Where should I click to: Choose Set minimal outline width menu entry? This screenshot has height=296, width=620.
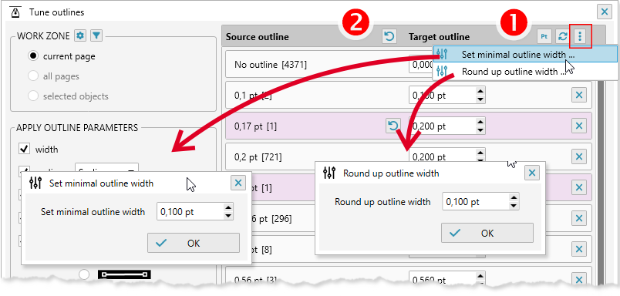tap(525, 55)
